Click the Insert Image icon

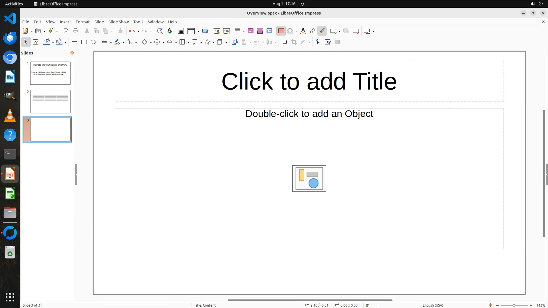[251, 31]
